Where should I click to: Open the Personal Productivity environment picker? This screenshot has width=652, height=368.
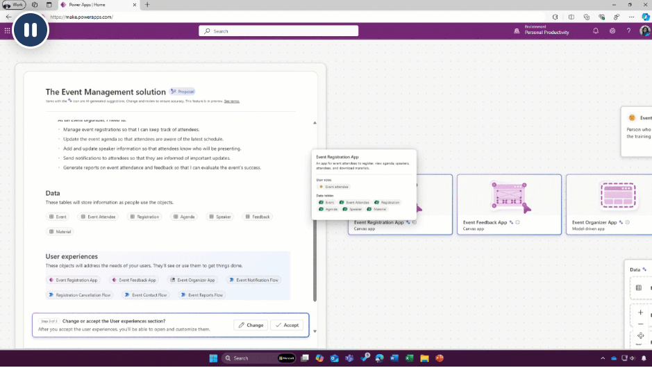click(542, 30)
